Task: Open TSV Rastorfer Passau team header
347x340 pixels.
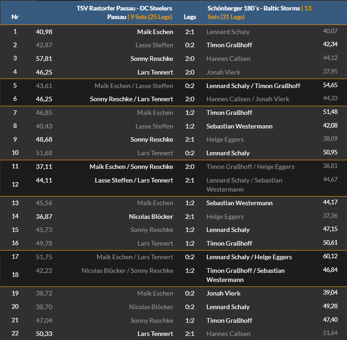Action: point(125,12)
